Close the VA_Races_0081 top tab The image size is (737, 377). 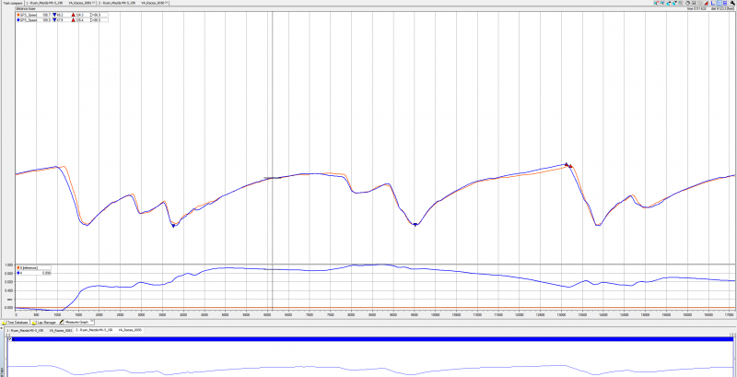point(94,3)
